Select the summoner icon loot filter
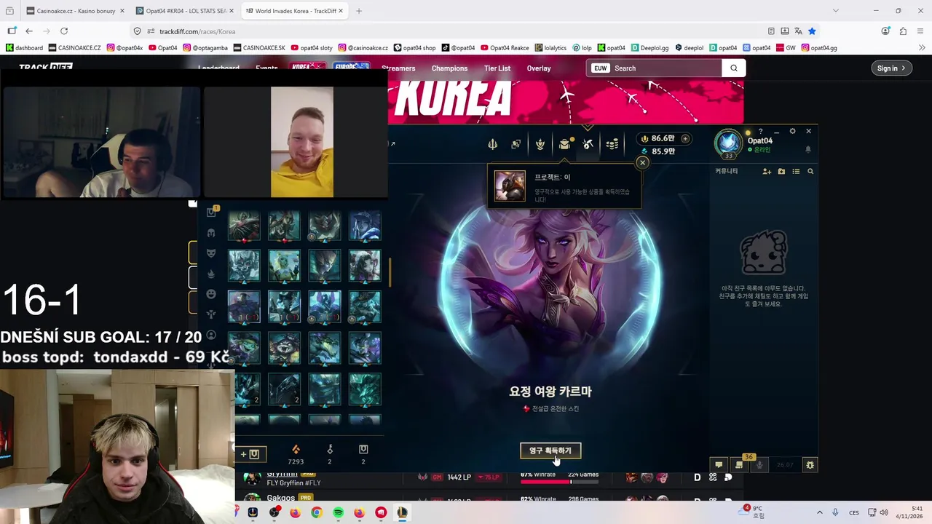932x524 pixels. point(211,335)
